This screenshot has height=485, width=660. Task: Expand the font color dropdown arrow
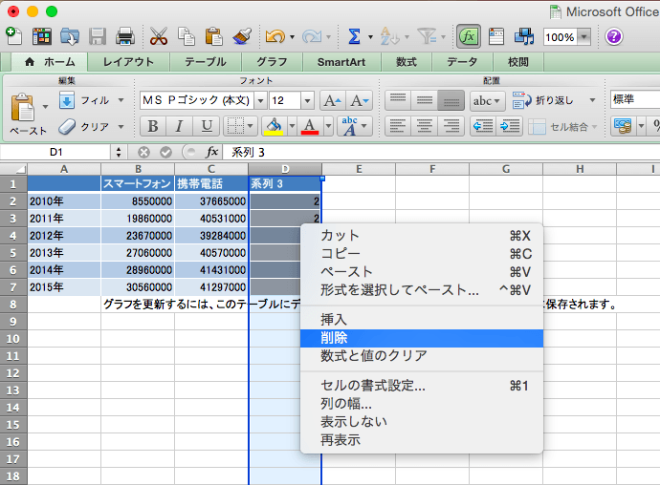328,126
